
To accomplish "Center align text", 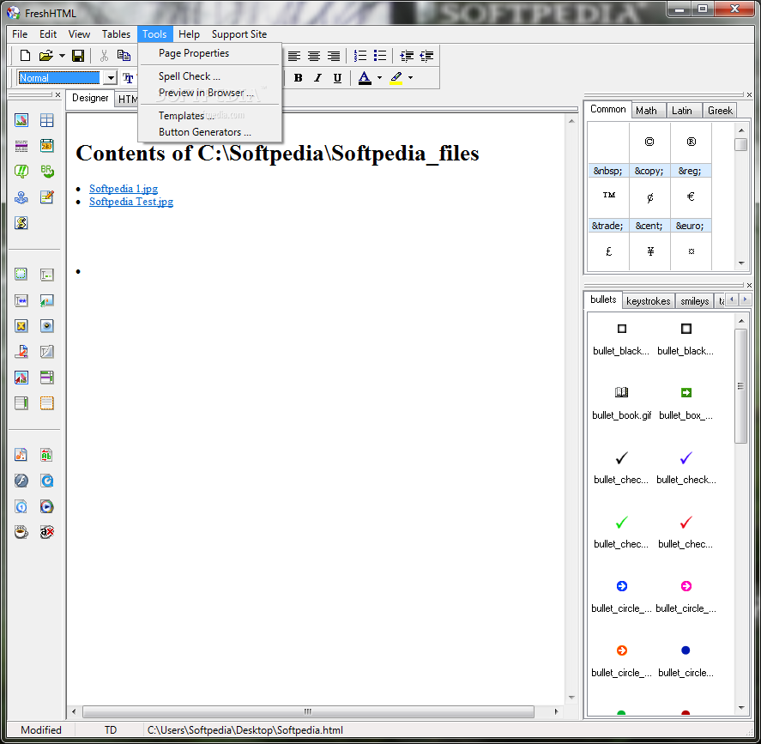I will coord(314,56).
